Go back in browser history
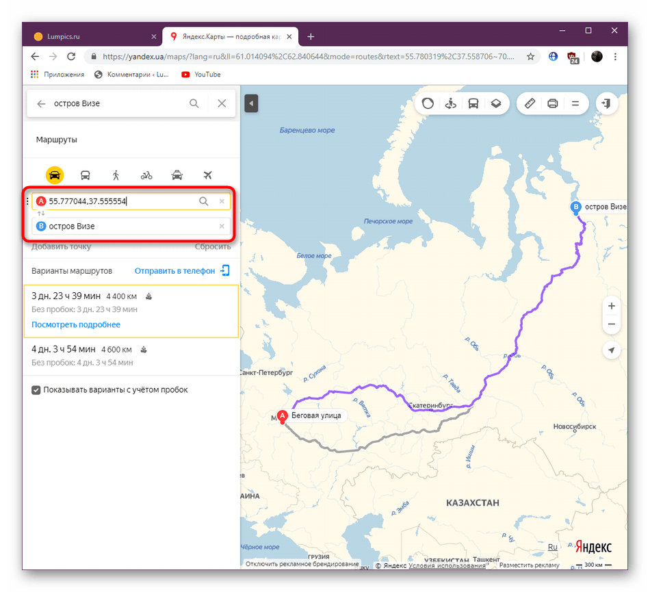This screenshot has height=592, width=650. pos(35,56)
